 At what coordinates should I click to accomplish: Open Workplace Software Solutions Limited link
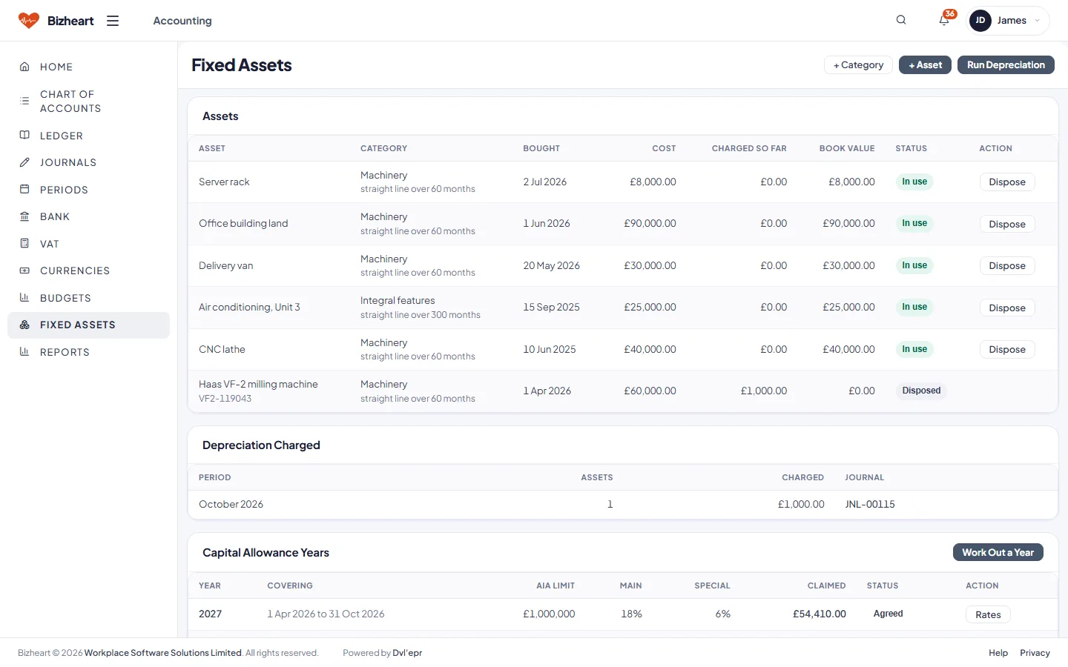pyautogui.click(x=163, y=653)
